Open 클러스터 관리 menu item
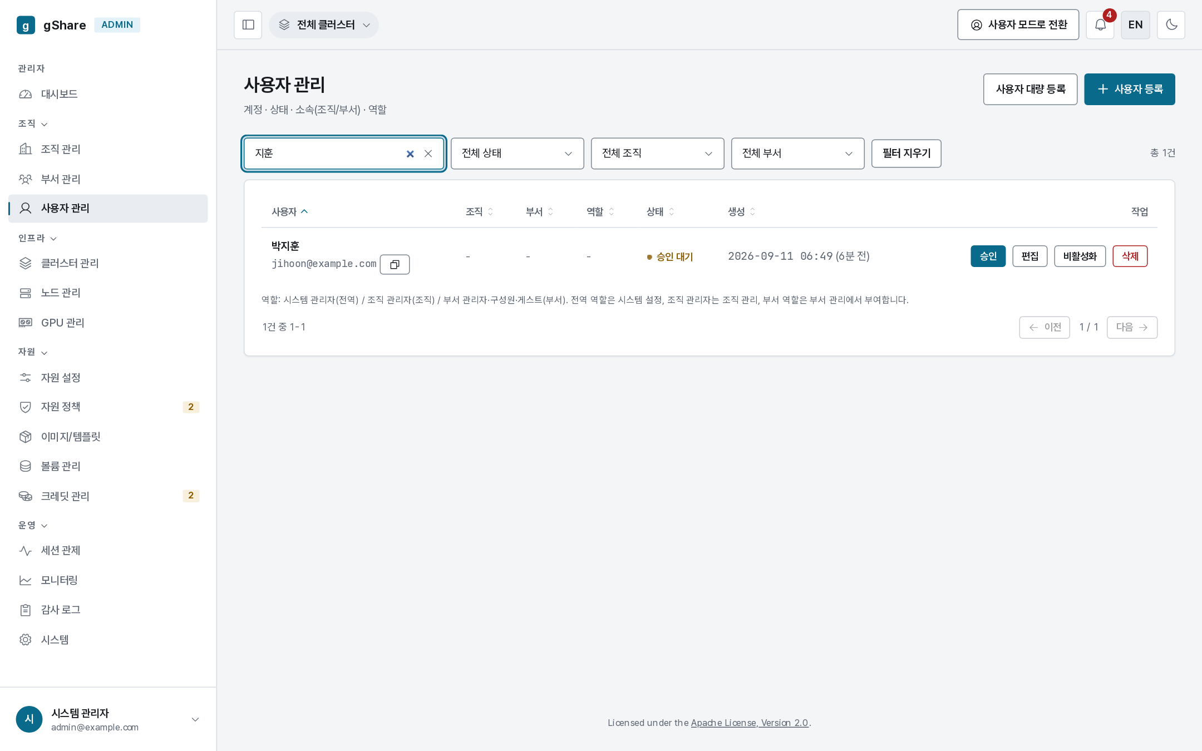 pyautogui.click(x=108, y=264)
